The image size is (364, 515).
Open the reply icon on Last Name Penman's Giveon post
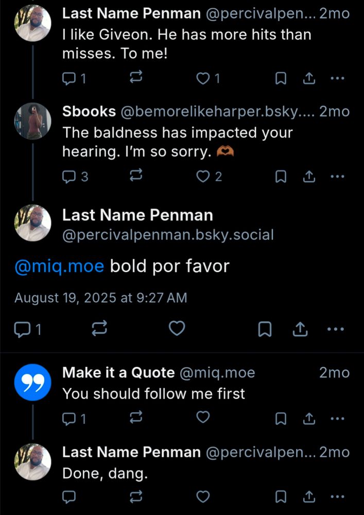pyautogui.click(x=69, y=78)
